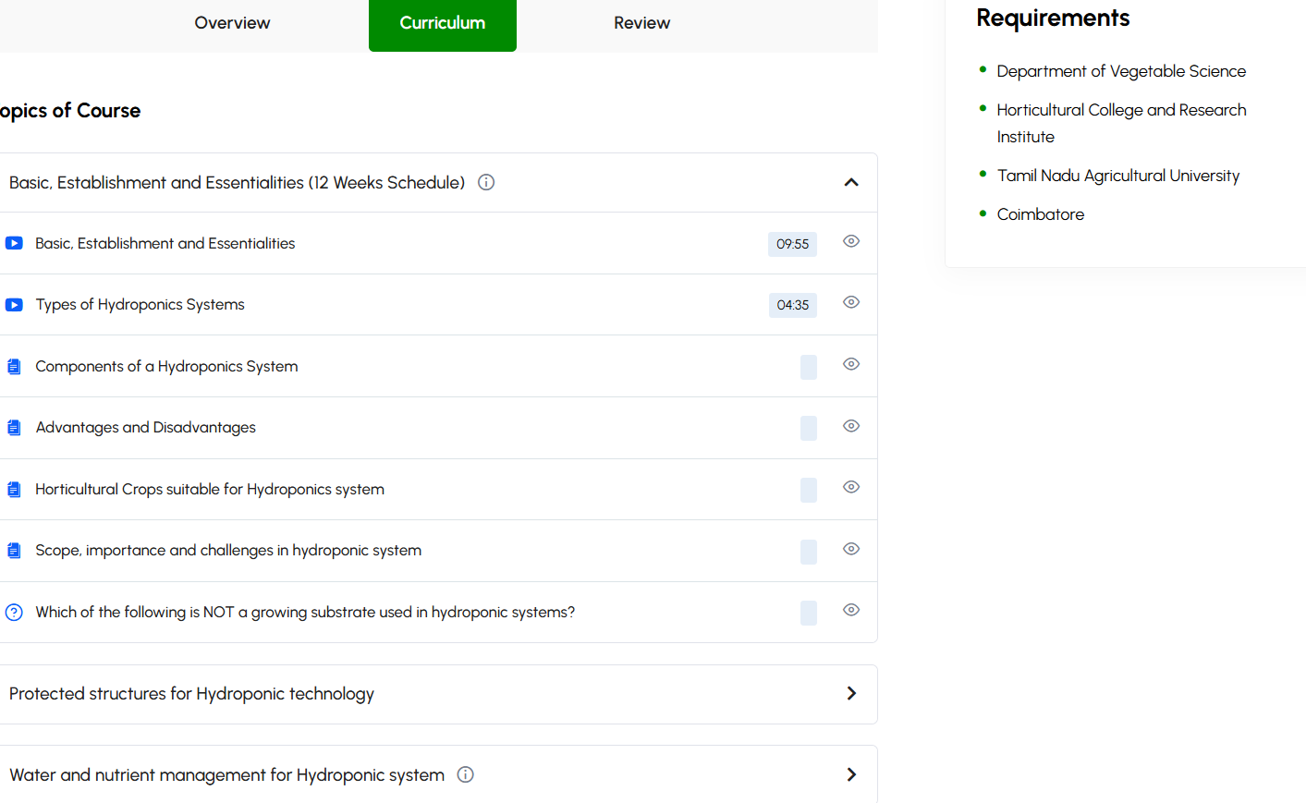Open the Review tab
1306x803 pixels.
pyautogui.click(x=641, y=23)
